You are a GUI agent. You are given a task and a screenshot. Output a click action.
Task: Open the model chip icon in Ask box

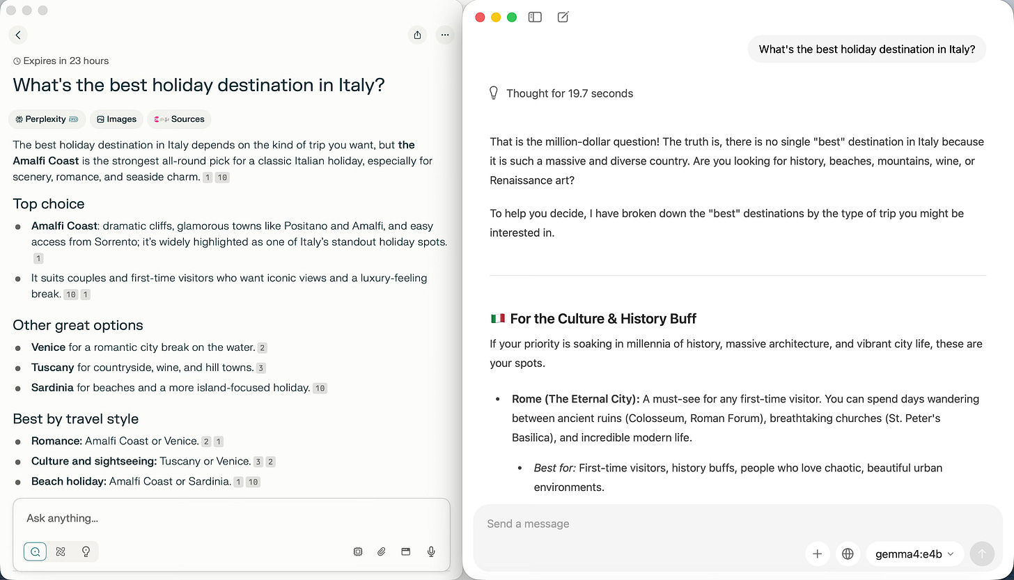click(x=358, y=551)
